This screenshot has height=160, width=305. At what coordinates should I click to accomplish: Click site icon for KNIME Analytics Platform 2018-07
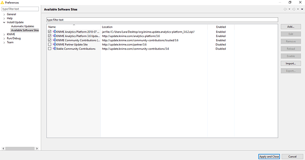[x=54, y=32]
